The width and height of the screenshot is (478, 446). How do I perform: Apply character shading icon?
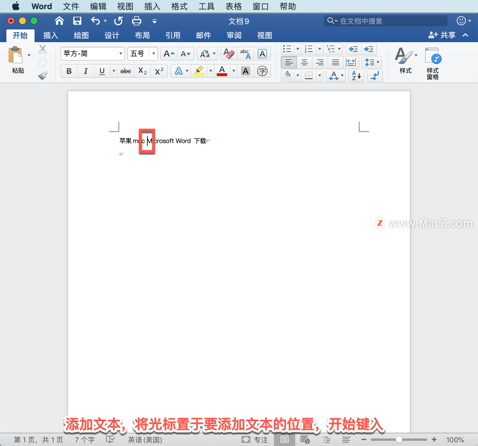pos(246,71)
